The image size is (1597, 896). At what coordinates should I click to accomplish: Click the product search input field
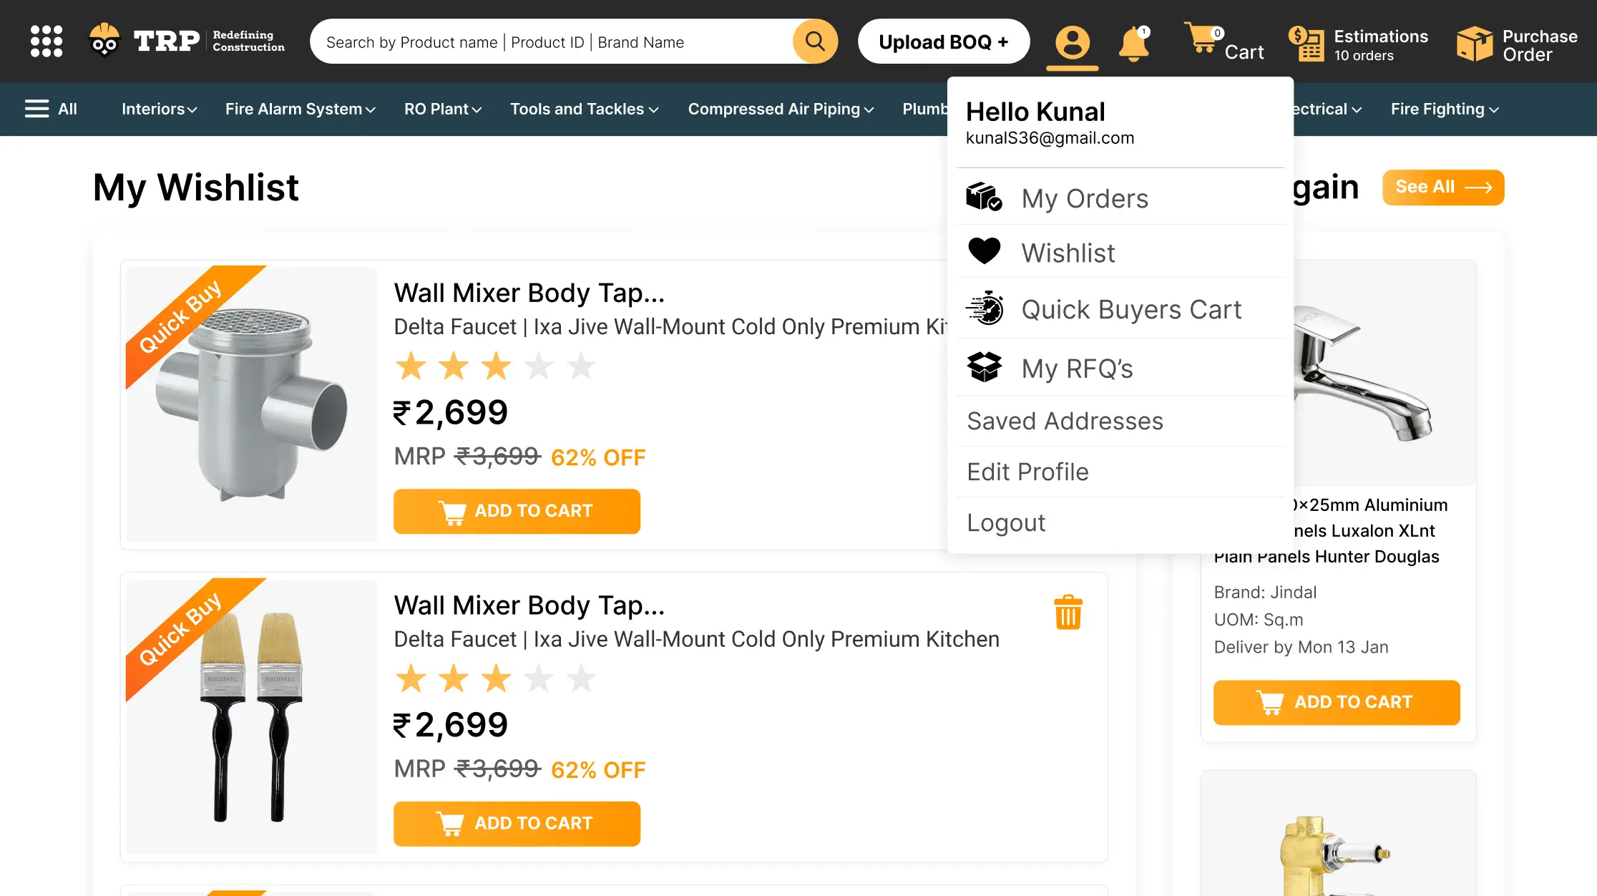551,42
